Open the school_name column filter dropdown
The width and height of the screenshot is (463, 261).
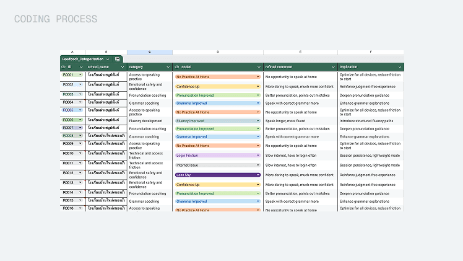(123, 67)
